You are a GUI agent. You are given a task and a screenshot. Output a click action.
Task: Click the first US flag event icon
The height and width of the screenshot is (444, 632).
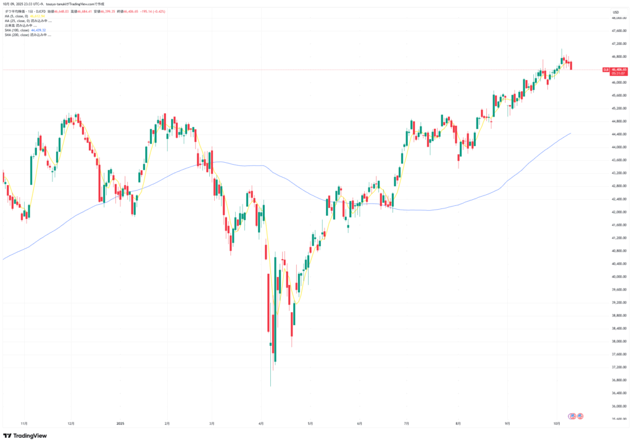(572, 416)
